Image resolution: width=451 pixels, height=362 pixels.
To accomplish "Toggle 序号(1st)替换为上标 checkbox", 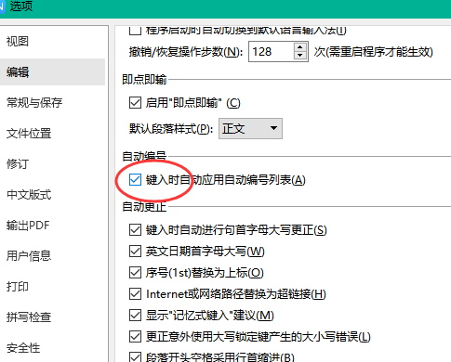I will (x=135, y=273).
